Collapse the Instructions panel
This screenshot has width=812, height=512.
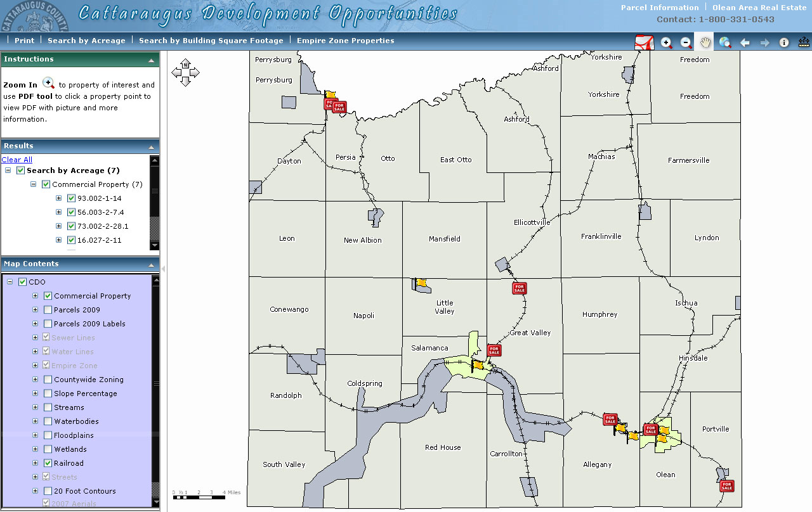[x=151, y=60]
